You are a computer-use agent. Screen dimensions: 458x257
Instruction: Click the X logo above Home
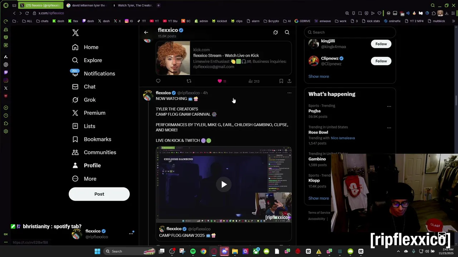75,33
